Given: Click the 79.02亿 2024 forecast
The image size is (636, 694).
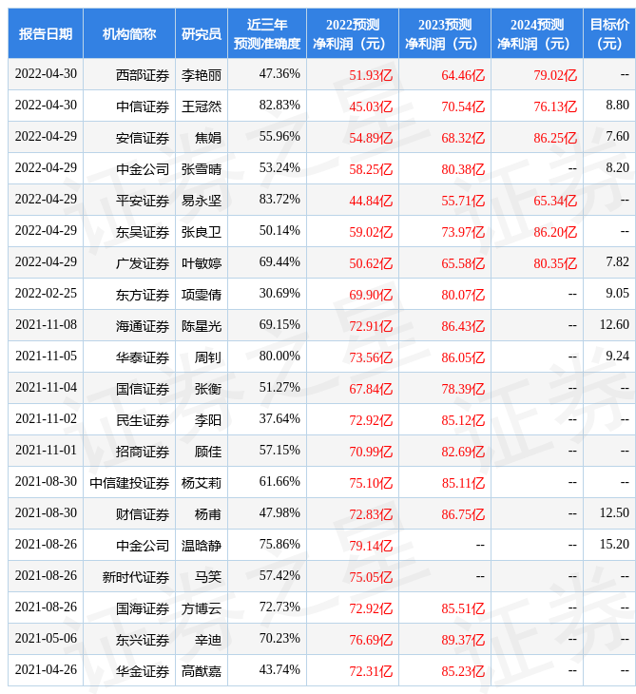Looking at the screenshot, I should click(x=555, y=75).
